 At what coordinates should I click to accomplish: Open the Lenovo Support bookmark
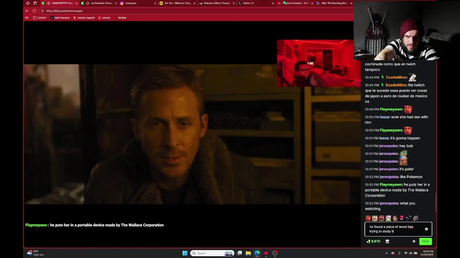[84, 18]
